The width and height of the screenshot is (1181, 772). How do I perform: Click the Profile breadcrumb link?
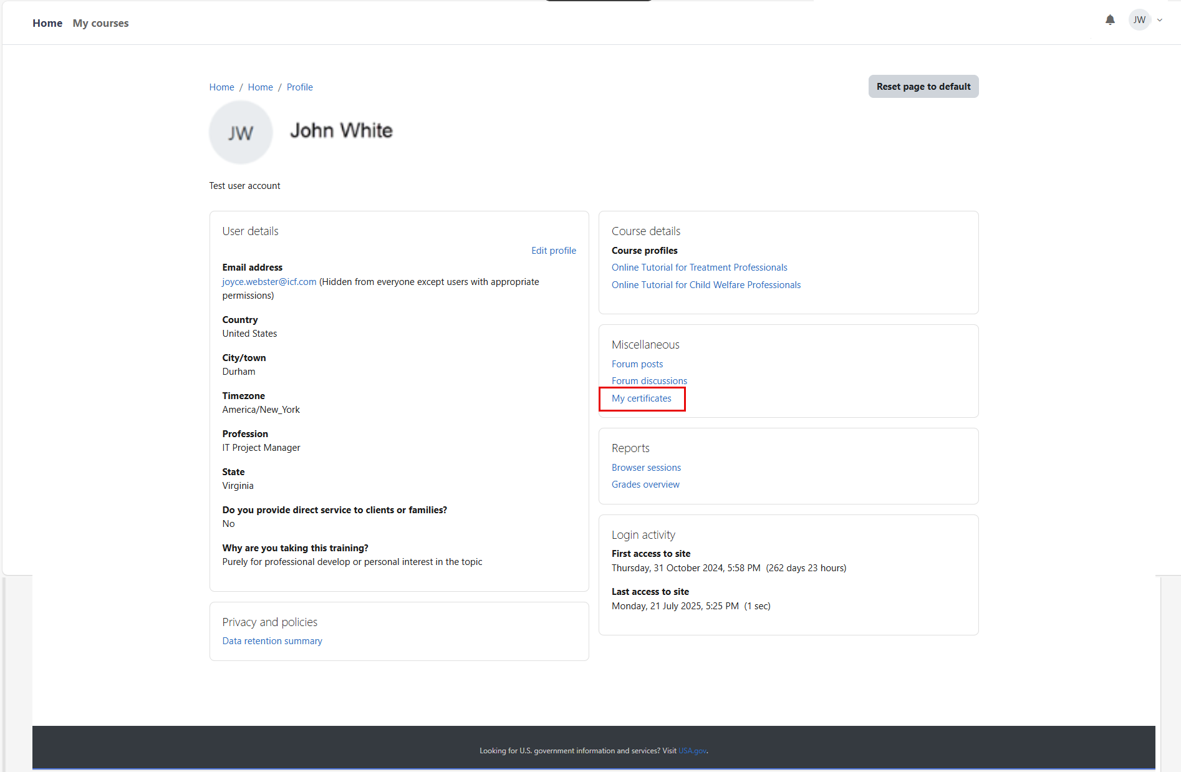[299, 87]
